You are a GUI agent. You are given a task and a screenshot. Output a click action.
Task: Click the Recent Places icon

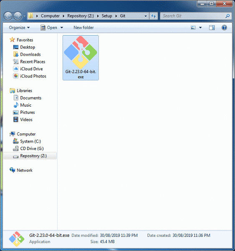pyautogui.click(x=16, y=61)
